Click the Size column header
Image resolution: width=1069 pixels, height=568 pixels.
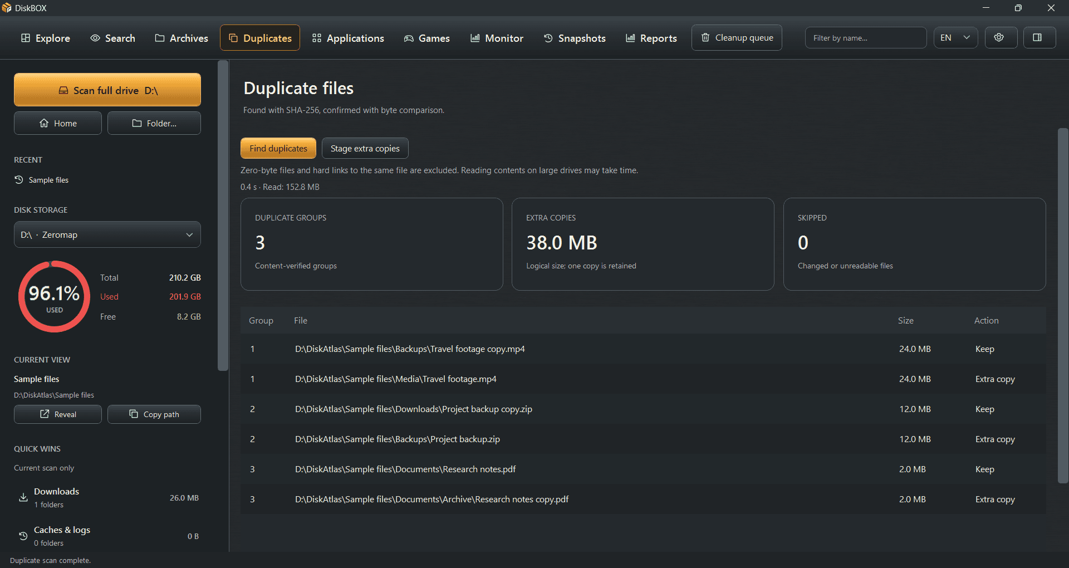[x=906, y=321]
